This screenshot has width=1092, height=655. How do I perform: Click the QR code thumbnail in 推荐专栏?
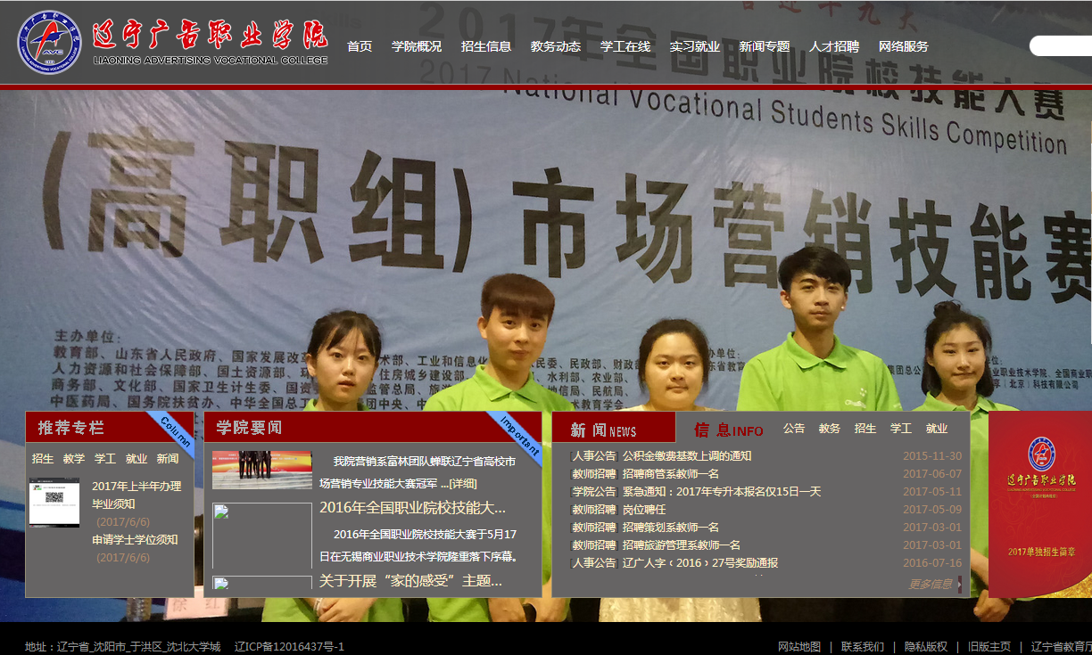coord(54,502)
